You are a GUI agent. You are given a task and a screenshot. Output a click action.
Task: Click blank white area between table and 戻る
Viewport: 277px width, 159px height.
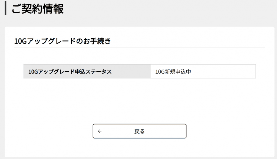click(139, 102)
